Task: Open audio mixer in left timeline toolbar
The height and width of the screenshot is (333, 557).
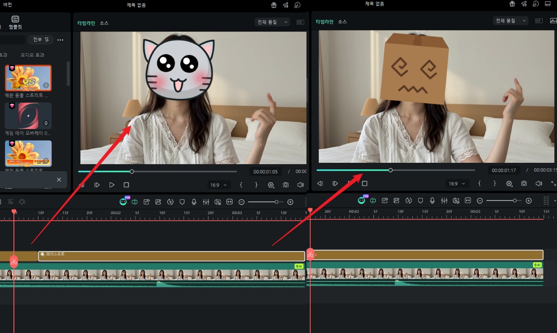Action: [x=206, y=202]
